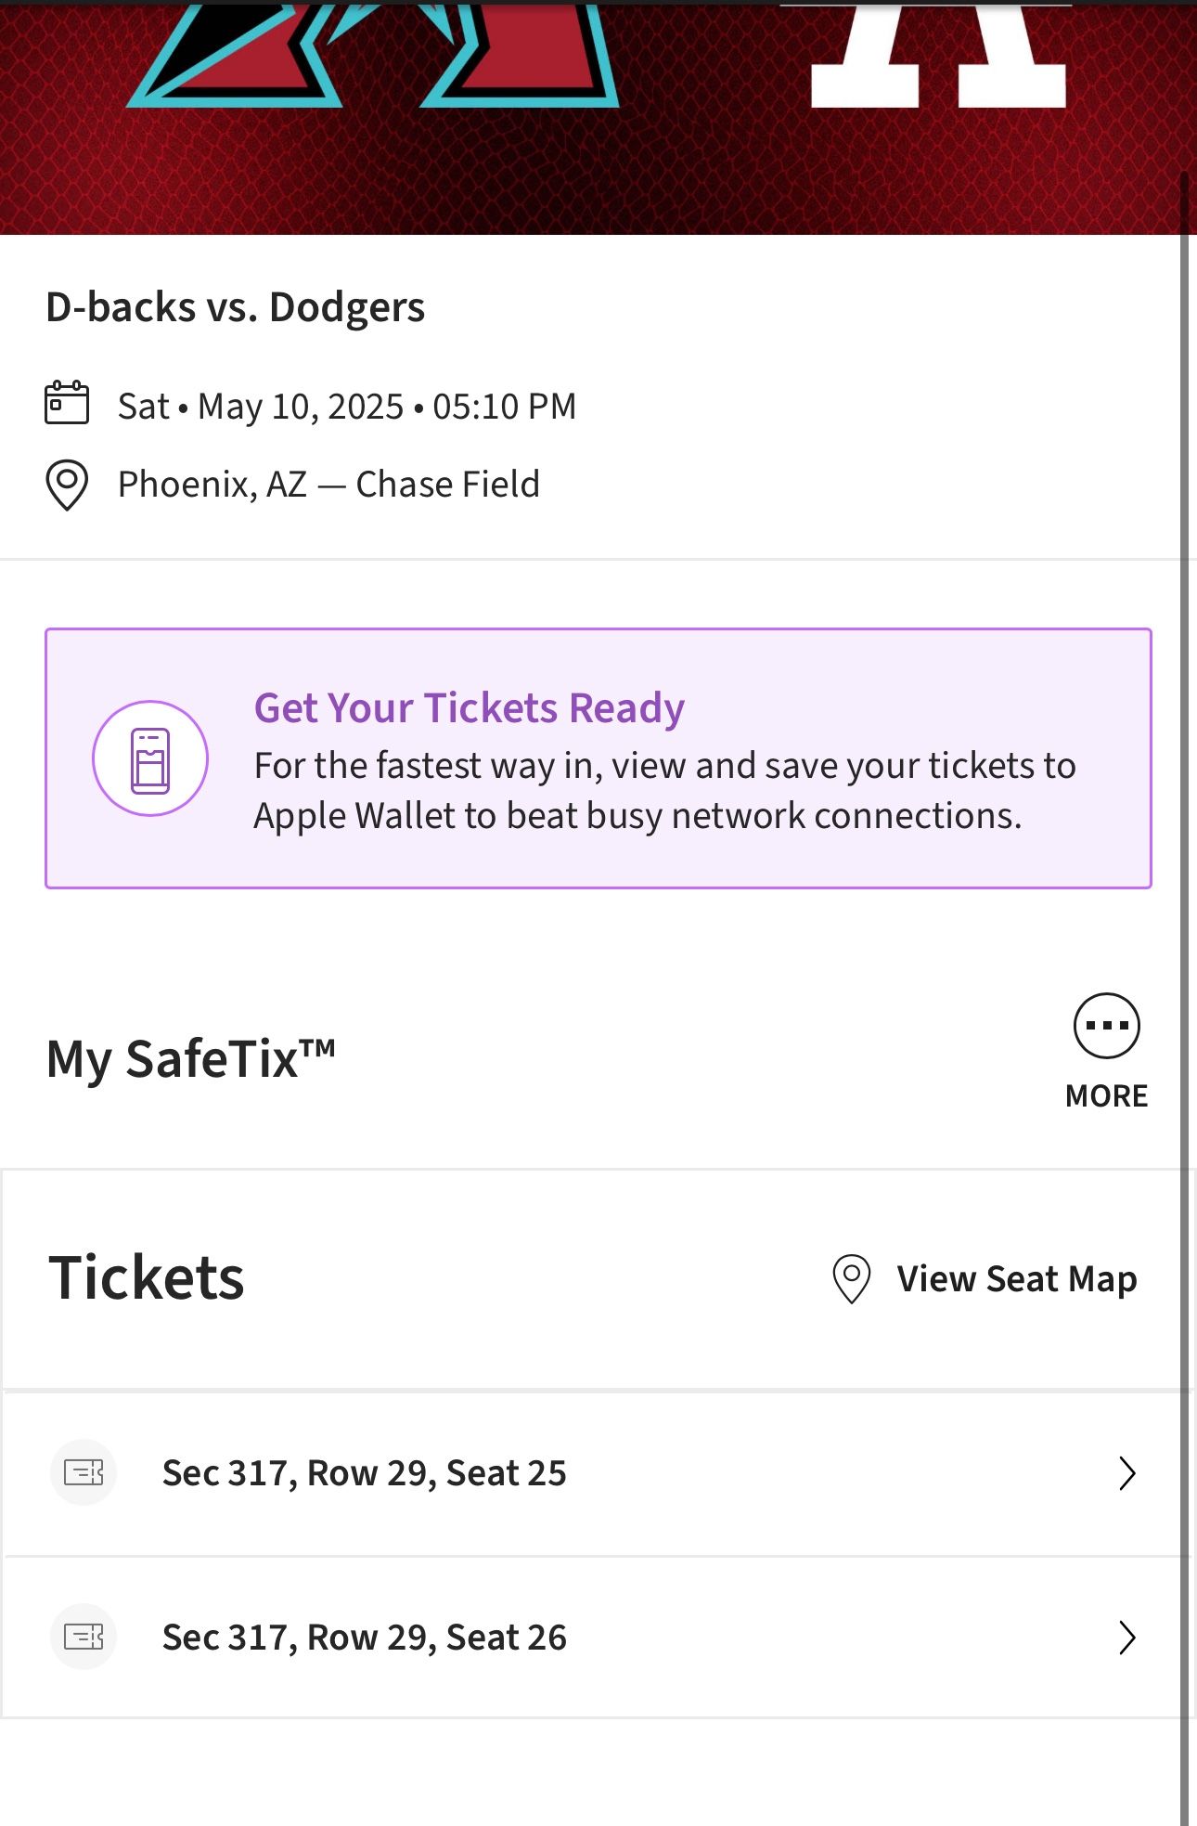Click the ticket icon for Seat 26
Screen dimensions: 1197x1826
(x=84, y=1637)
